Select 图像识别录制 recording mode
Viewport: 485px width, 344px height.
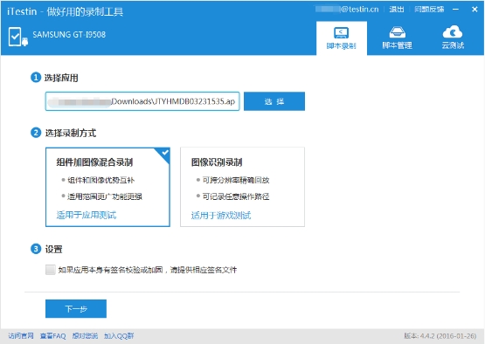(243, 187)
